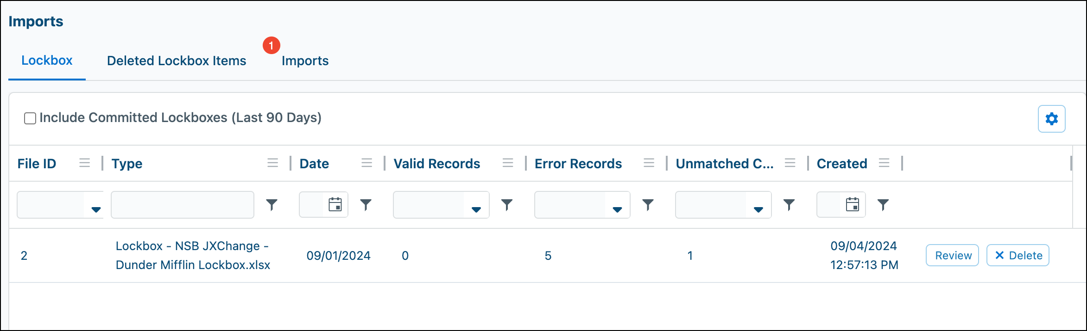Click the Review button for file 2
This screenshot has width=1087, height=331.
point(952,256)
